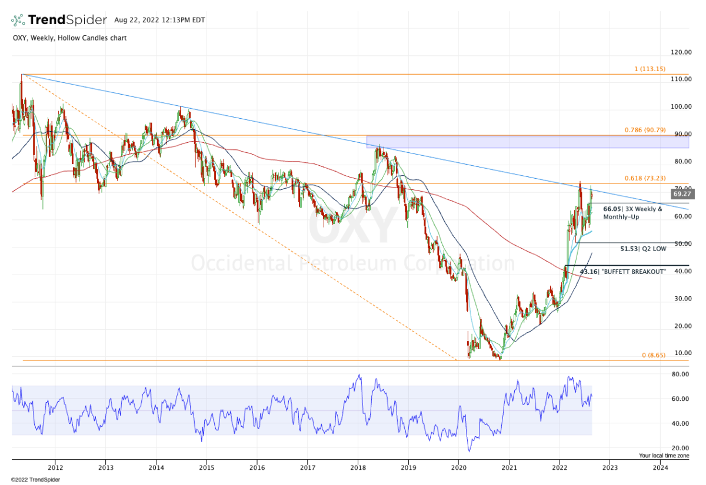Click the ©2022 TrendSpider copyright text
This screenshot has height=485, width=706.
35,480
